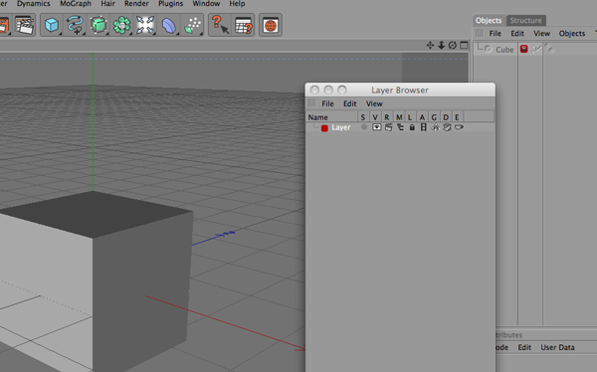The height and width of the screenshot is (372, 597).
Task: Close the Layer Browser window
Action: tap(314, 90)
